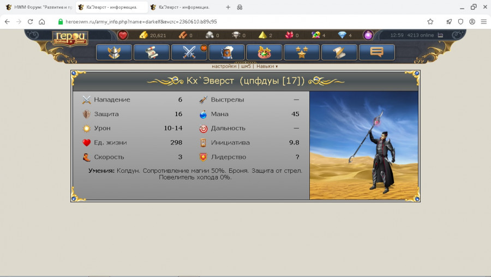Click the Скорость stat label
This screenshot has width=491, height=277.
109,157
